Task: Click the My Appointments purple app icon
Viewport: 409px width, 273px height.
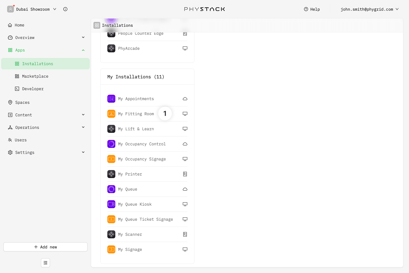Action: point(111,99)
